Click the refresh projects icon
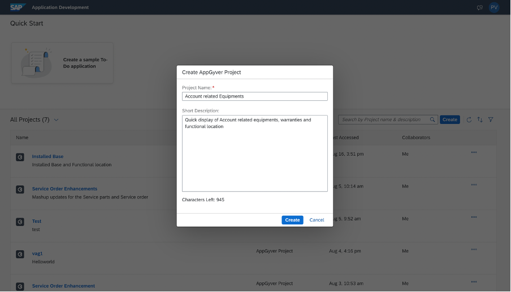Viewport: 511px width, 292px height. pos(469,120)
